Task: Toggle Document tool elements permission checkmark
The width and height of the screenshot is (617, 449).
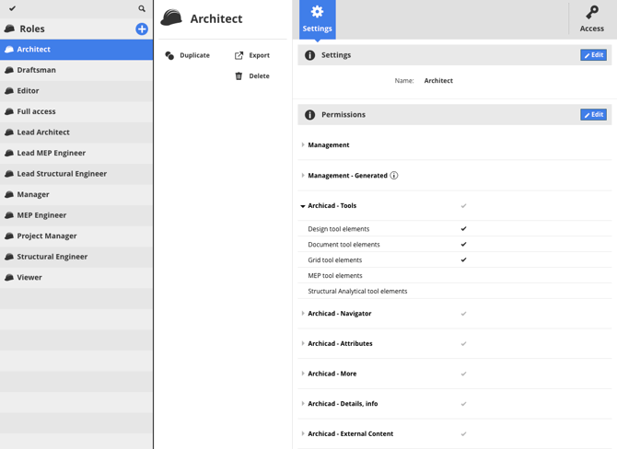Action: 463,244
